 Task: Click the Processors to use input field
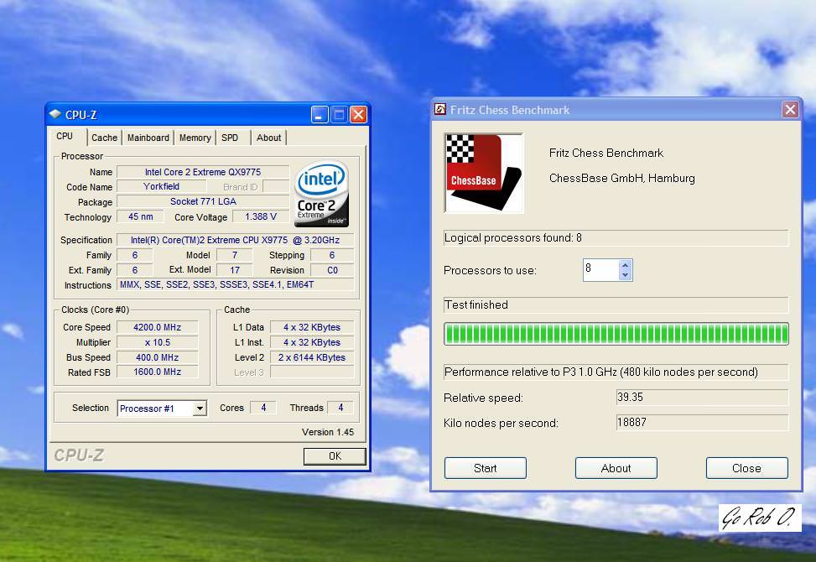[x=601, y=270]
